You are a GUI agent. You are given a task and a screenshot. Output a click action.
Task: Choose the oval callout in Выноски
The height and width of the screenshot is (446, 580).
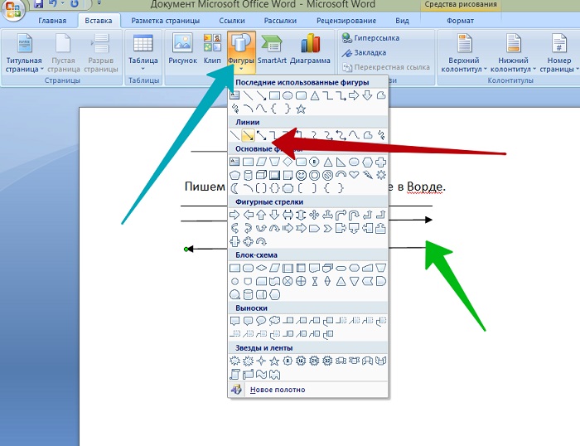coord(261,321)
